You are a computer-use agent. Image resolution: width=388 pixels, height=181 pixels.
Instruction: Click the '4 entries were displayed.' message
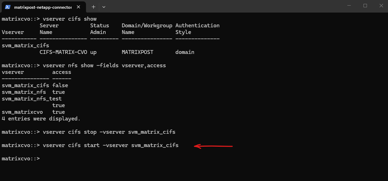[41, 119]
